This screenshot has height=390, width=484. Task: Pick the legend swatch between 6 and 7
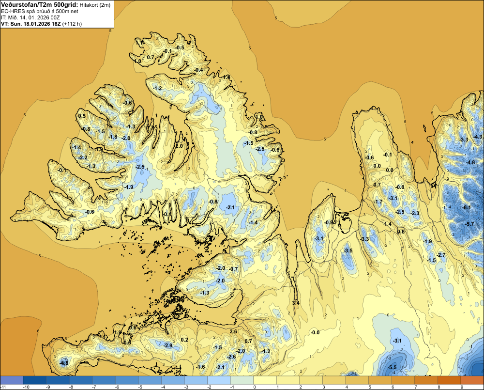coord(404,380)
